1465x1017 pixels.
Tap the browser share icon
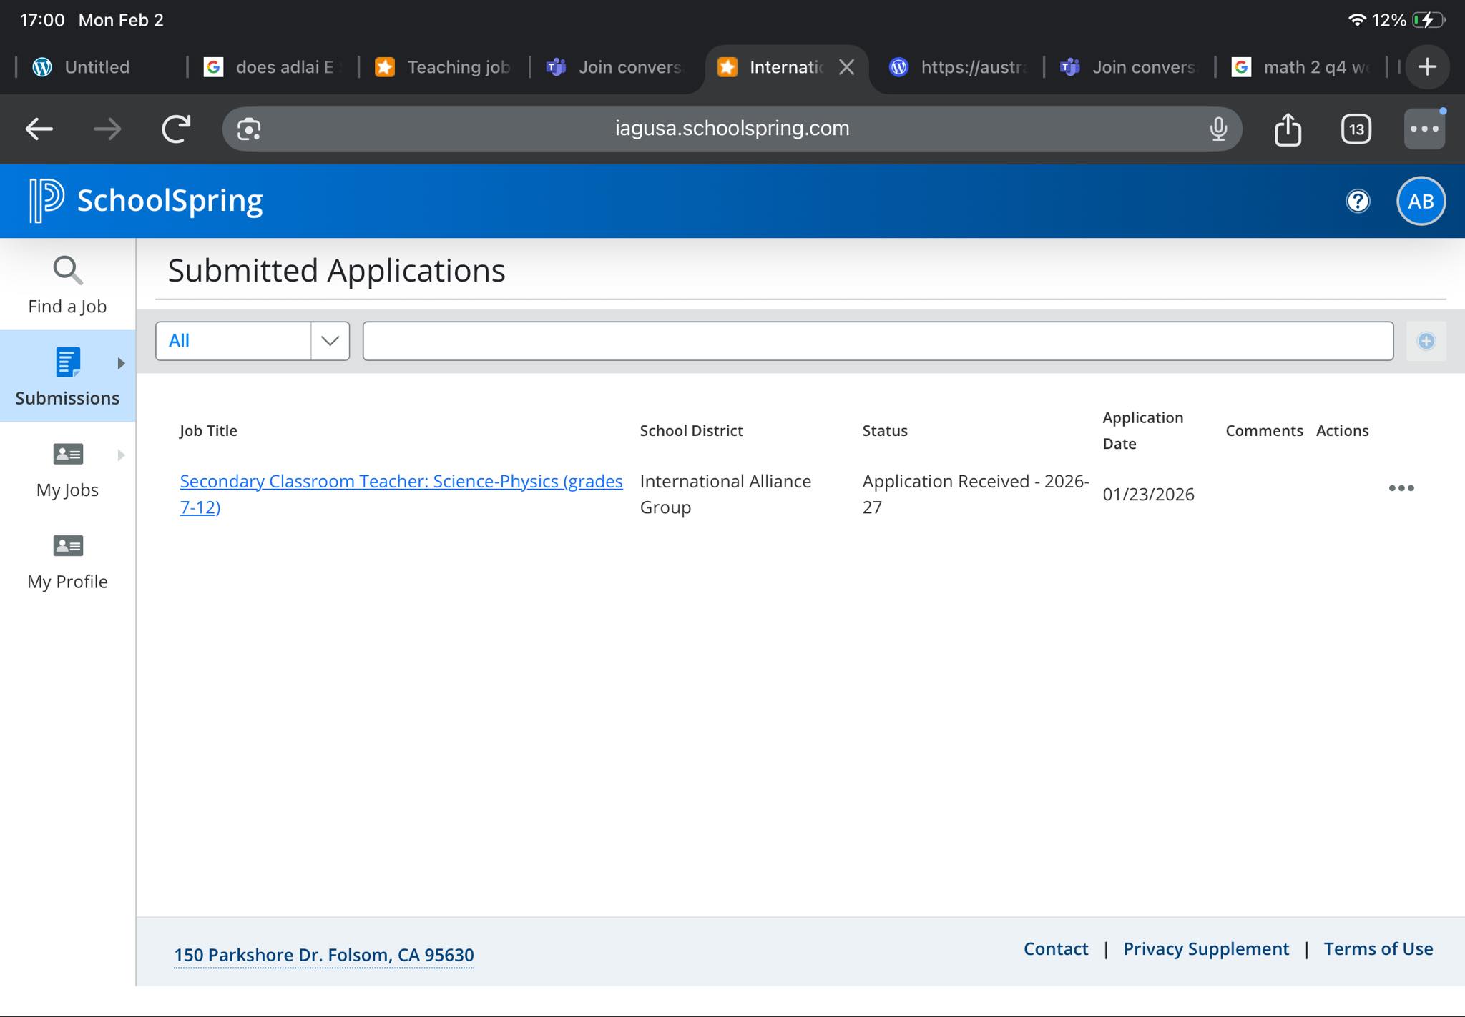[x=1288, y=129]
